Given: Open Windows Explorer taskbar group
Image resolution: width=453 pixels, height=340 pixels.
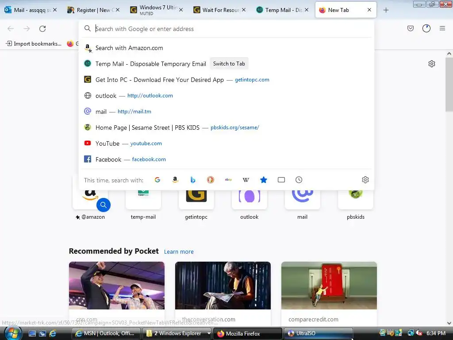Looking at the screenshot, I should pos(177,334).
